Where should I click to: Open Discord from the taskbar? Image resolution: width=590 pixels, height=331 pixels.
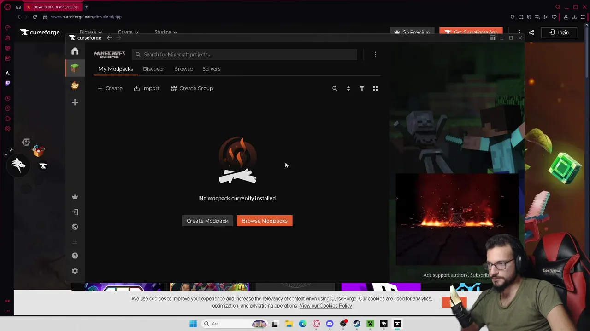coord(330,324)
